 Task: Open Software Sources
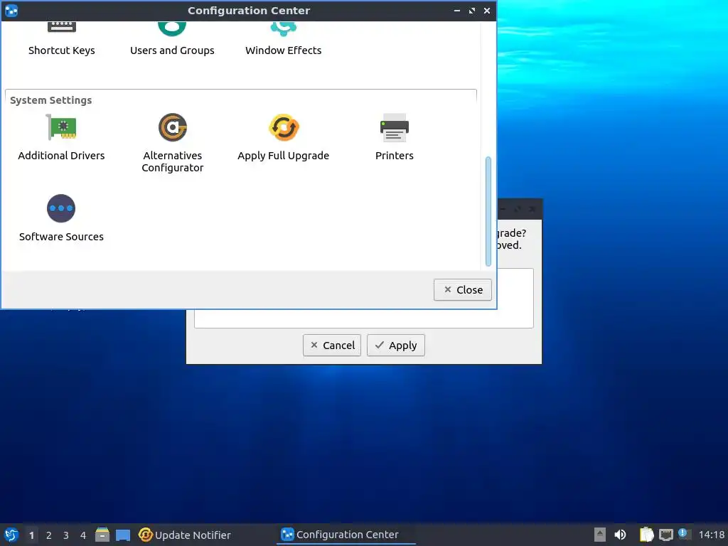pyautogui.click(x=61, y=218)
